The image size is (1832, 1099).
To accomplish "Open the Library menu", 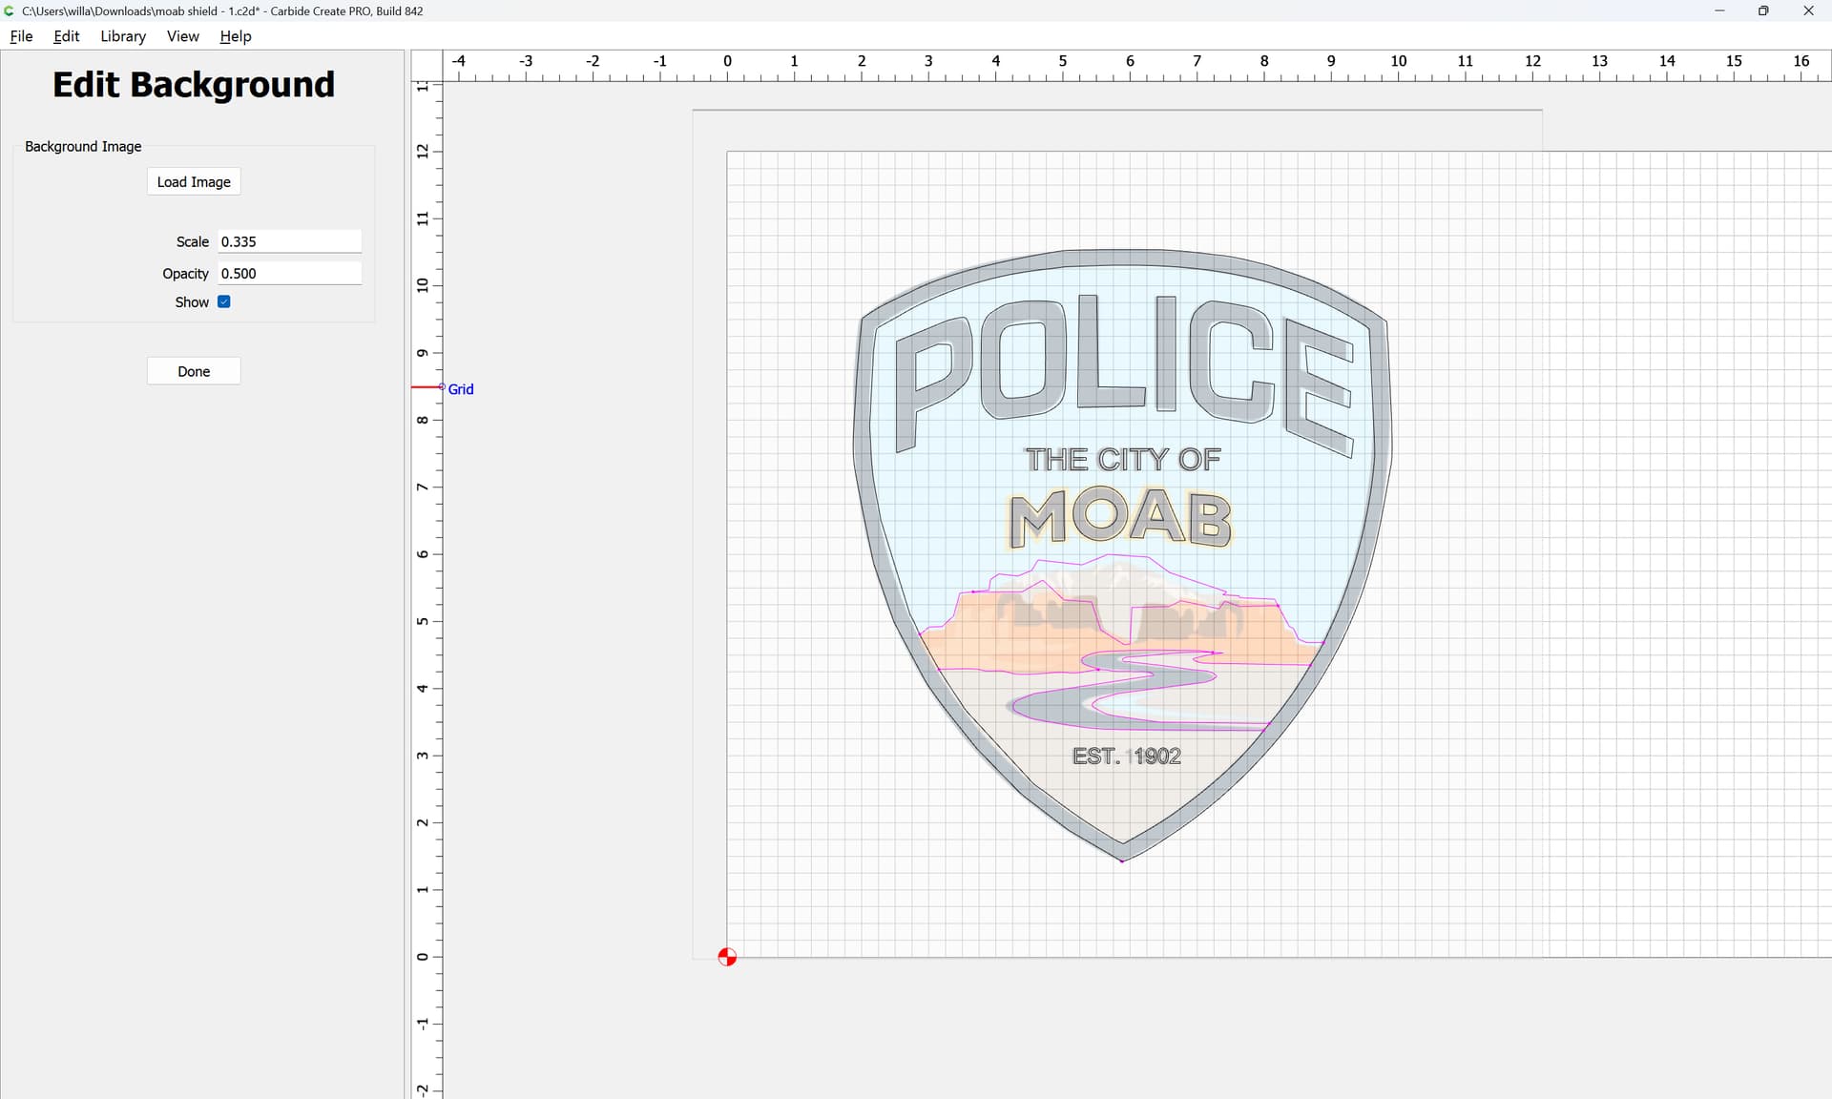I will (x=123, y=36).
